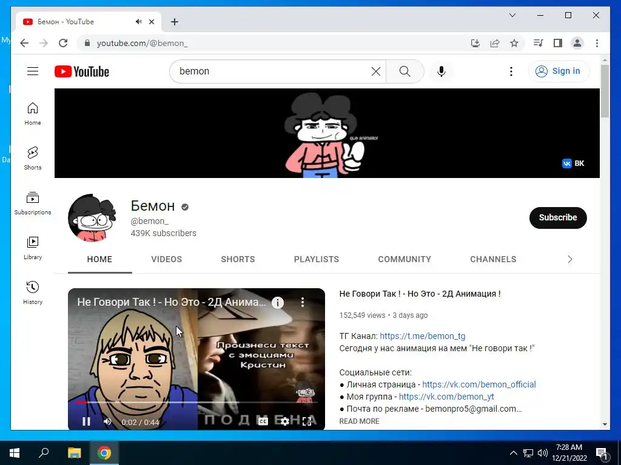Click scrollbar down arrow
Image resolution: width=621 pixels, height=465 pixels.
click(x=605, y=424)
